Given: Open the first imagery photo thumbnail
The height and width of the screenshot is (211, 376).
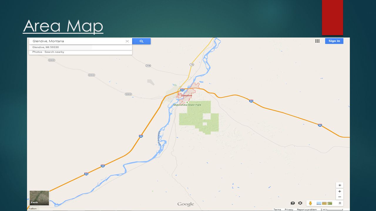Looking at the screenshot, I should pos(319,203).
